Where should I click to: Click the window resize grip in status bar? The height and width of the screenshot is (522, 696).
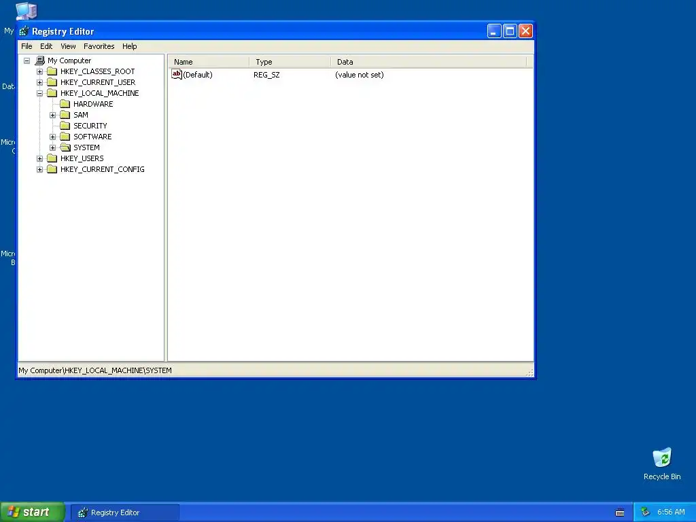tap(530, 373)
